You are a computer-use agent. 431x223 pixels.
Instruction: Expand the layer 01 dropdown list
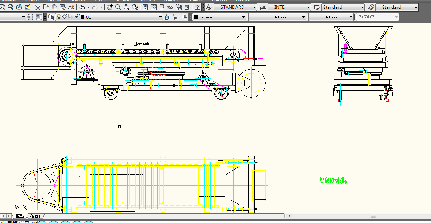pos(161,17)
